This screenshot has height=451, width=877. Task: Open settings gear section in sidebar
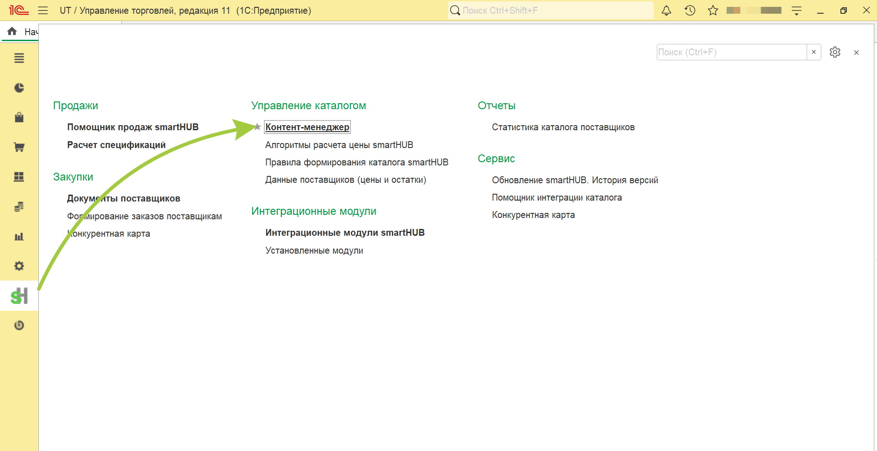click(19, 266)
